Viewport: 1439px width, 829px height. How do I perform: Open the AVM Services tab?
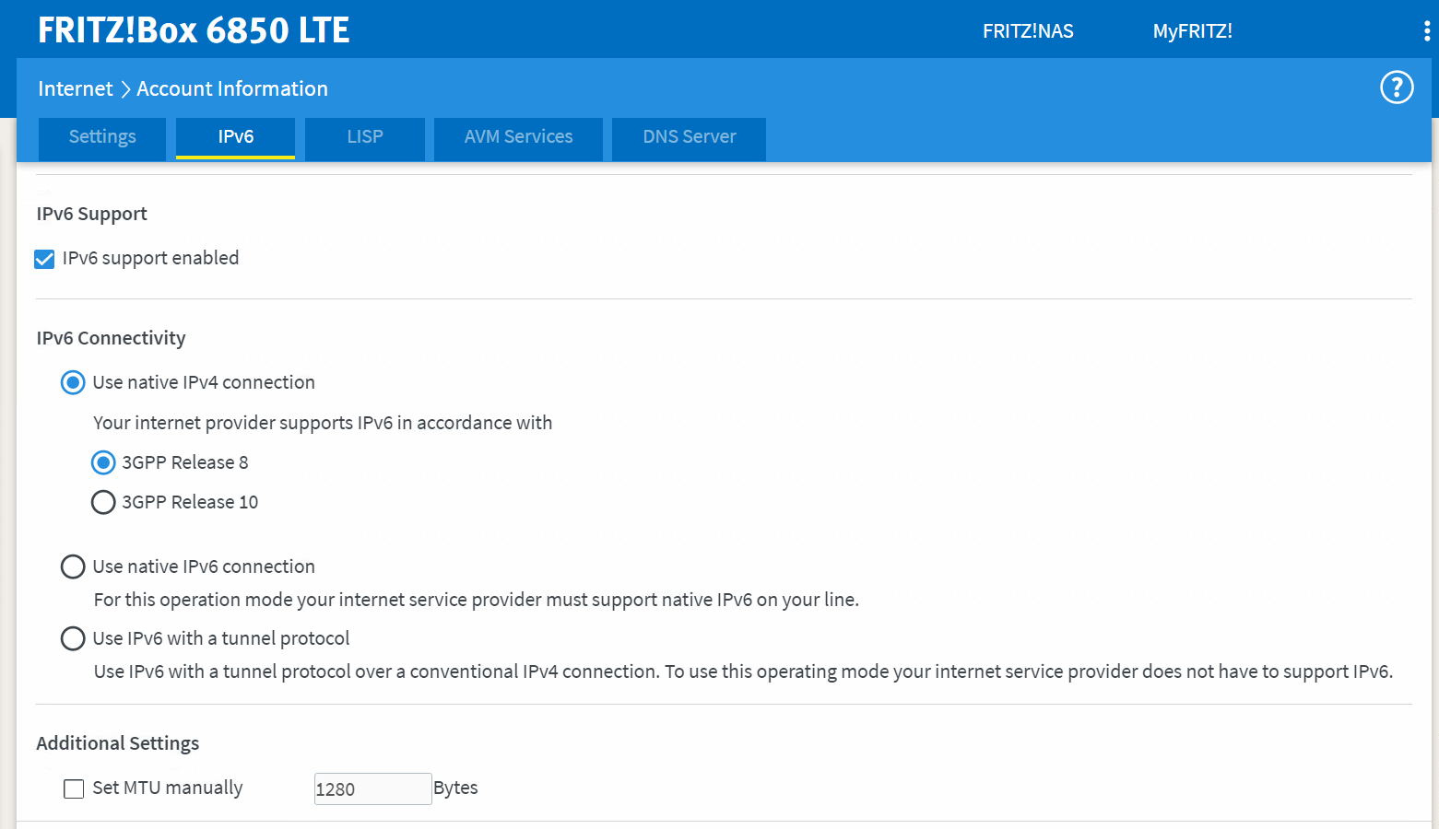click(x=518, y=137)
